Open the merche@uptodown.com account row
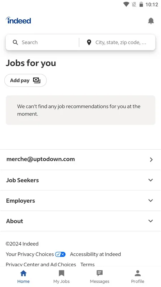Screen dimensions: 161x287 tap(80, 160)
